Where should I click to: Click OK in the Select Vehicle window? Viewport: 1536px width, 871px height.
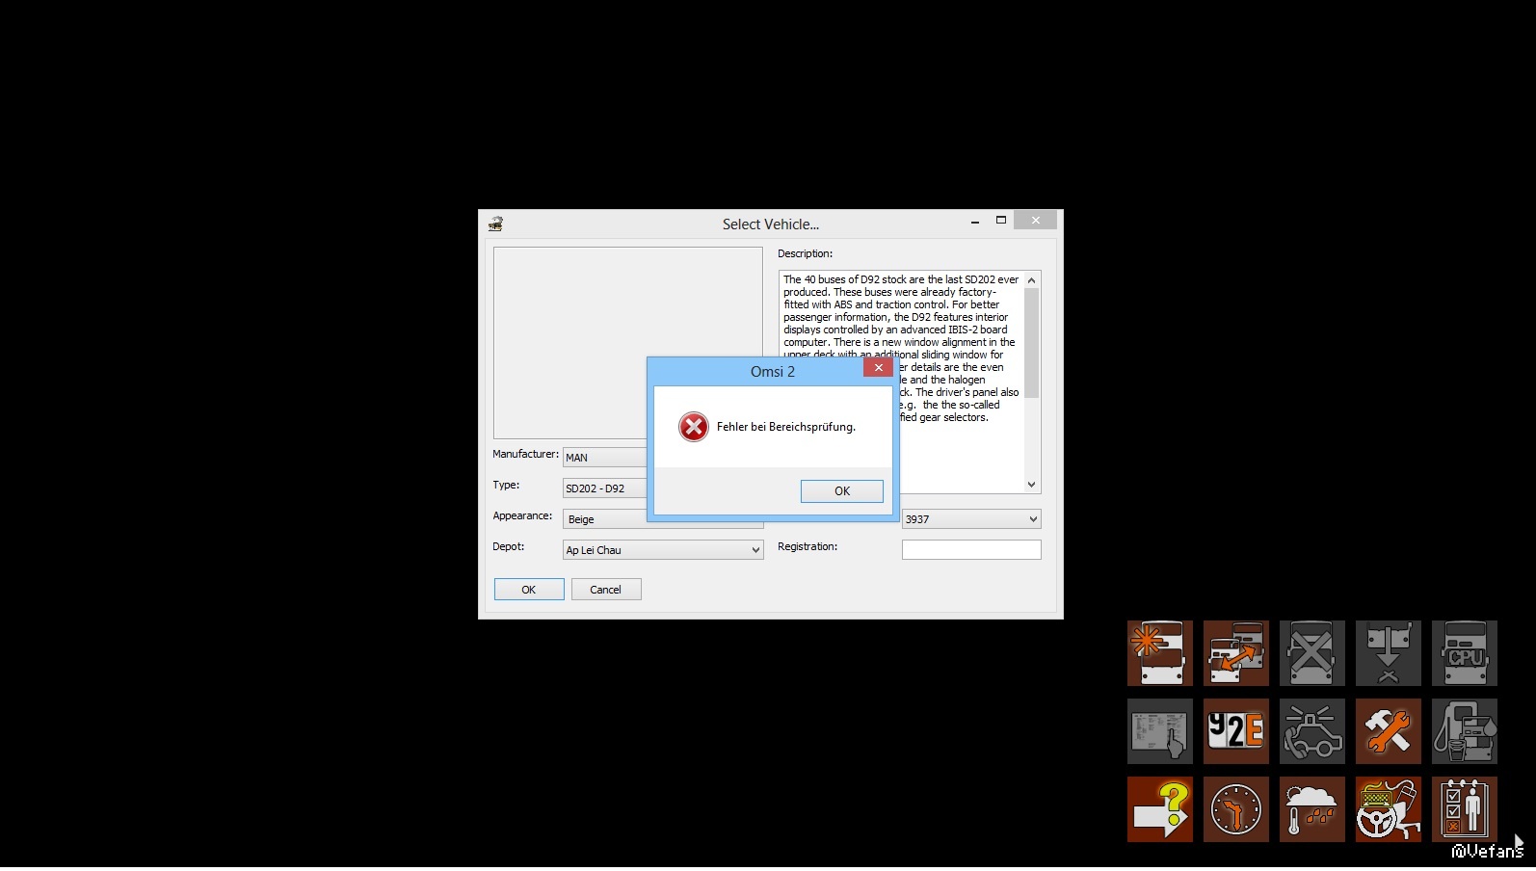[x=529, y=590]
